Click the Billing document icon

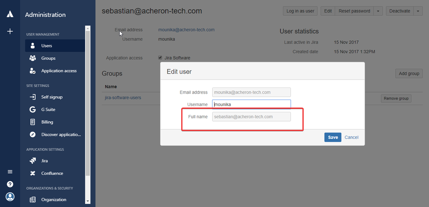33,122
